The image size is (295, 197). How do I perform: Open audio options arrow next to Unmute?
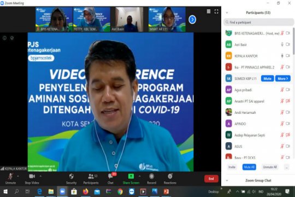pos(18,176)
